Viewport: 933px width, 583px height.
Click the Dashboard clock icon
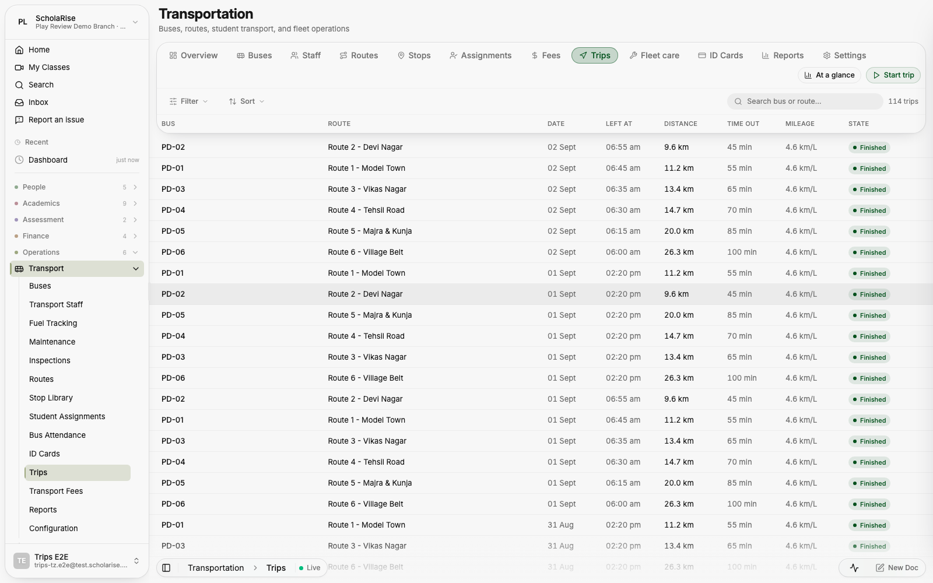pyautogui.click(x=19, y=160)
